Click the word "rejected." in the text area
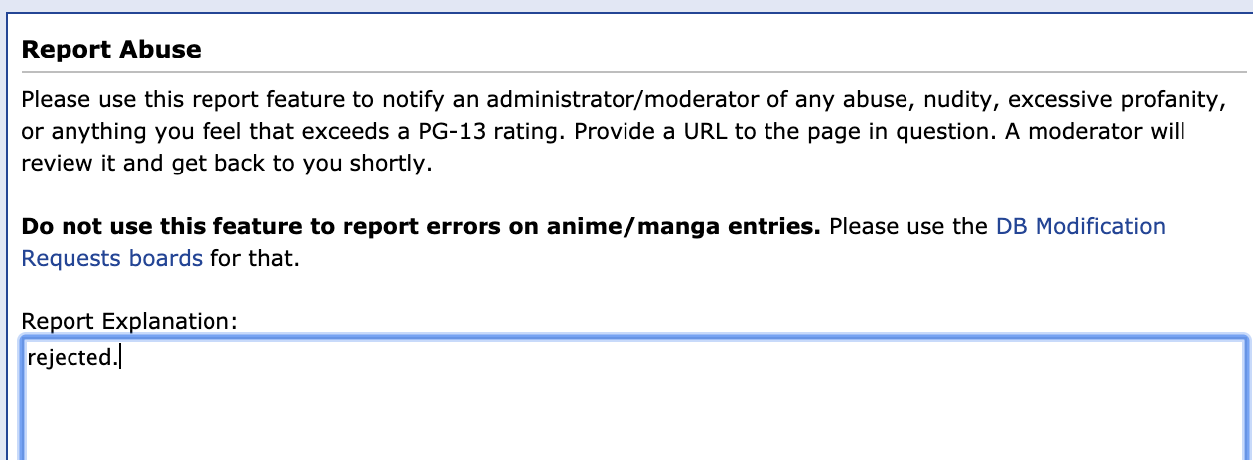1253x460 pixels. pos(71,359)
